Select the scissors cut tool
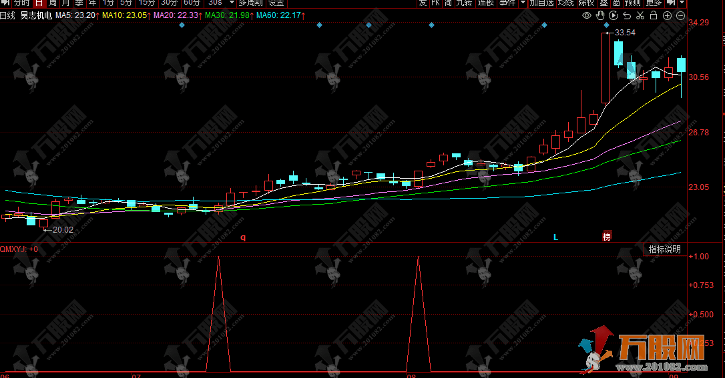The image size is (725, 378). click(x=640, y=15)
